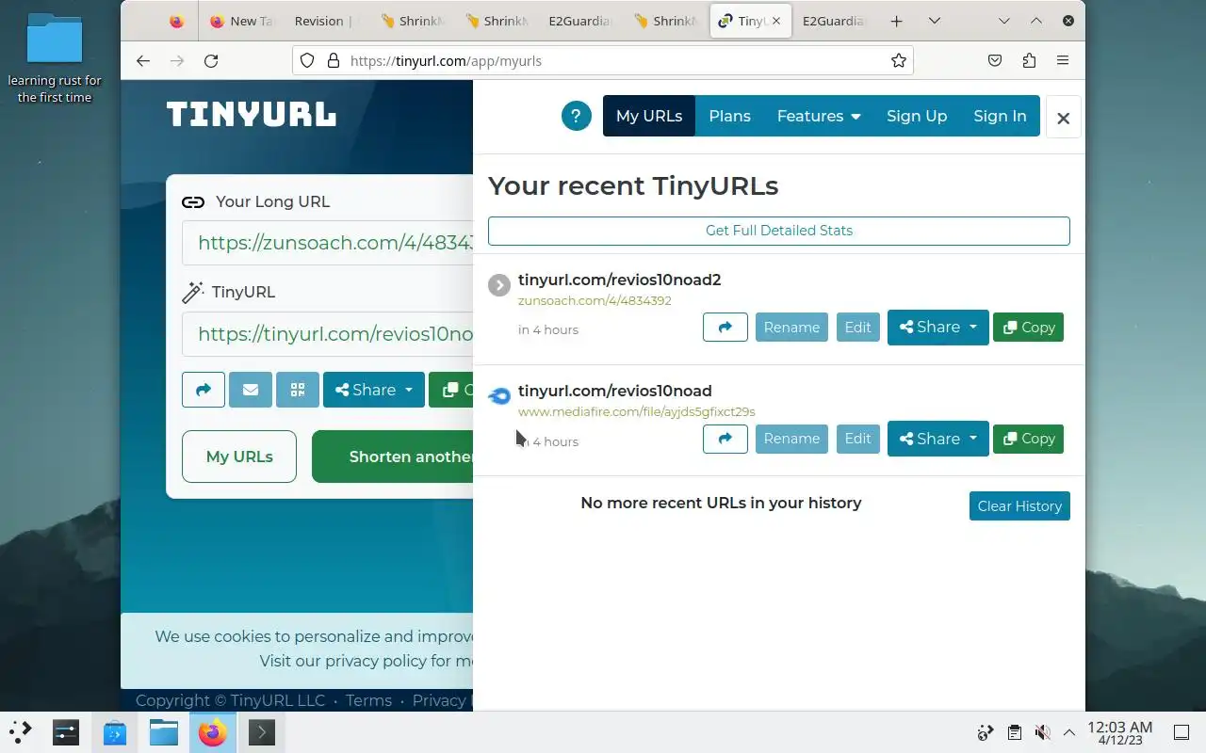
Task: Email the shortened link via envelope icon
Action: pos(251,390)
